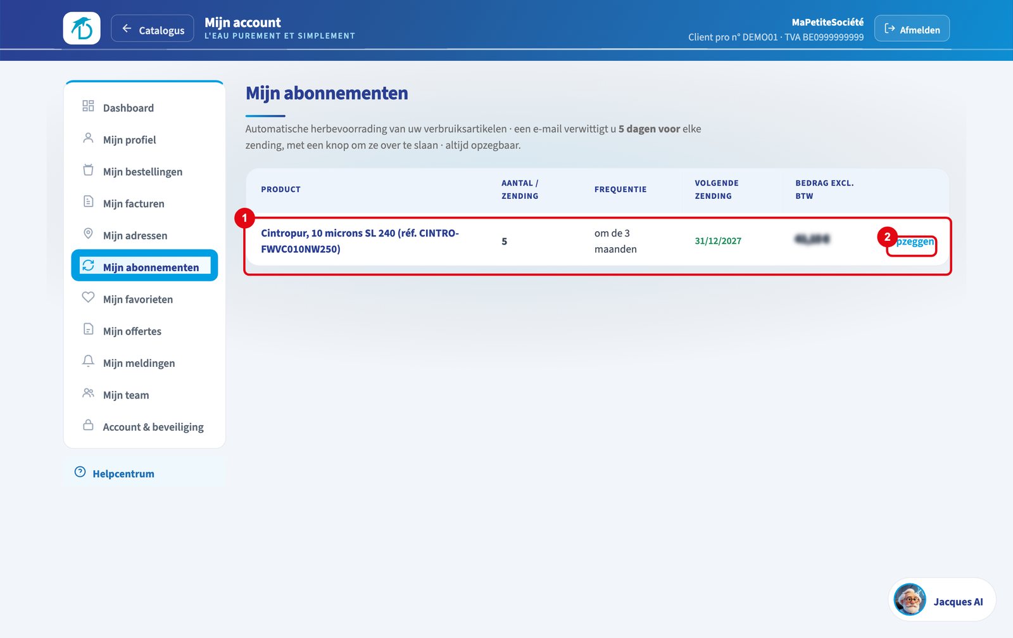Screen dimensions: 1013x638
Task: Click the Mijn team people icon
Action: click(x=88, y=393)
